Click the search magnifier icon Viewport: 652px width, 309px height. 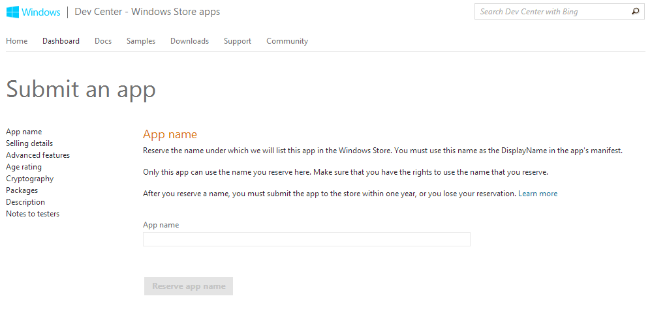[636, 12]
